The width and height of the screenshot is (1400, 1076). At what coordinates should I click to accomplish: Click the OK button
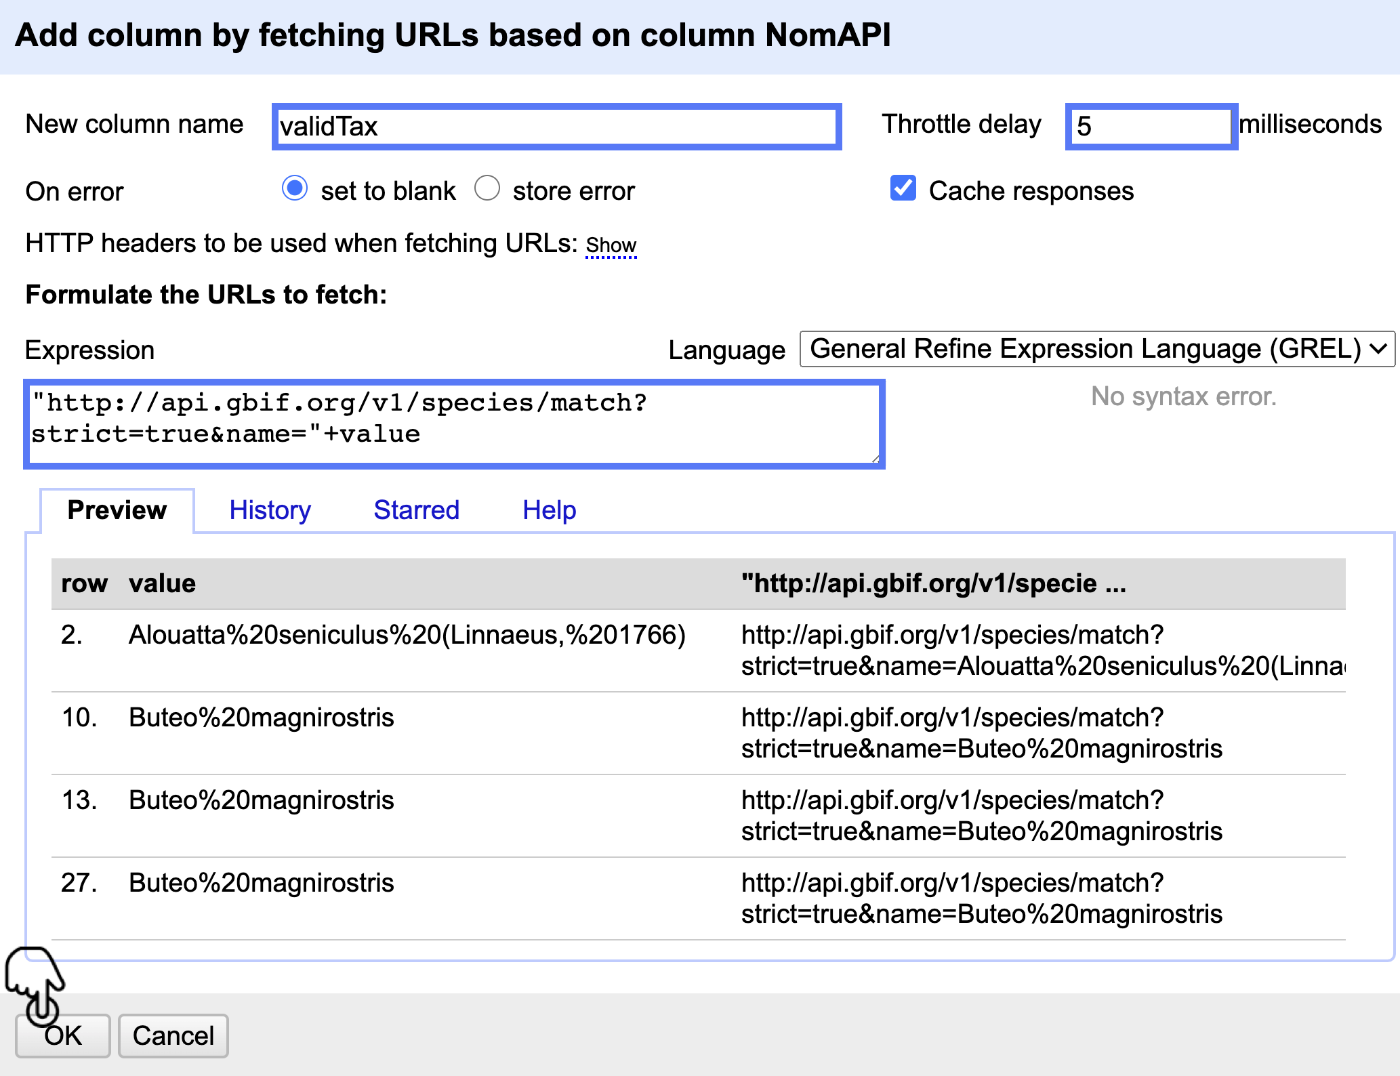click(62, 1035)
